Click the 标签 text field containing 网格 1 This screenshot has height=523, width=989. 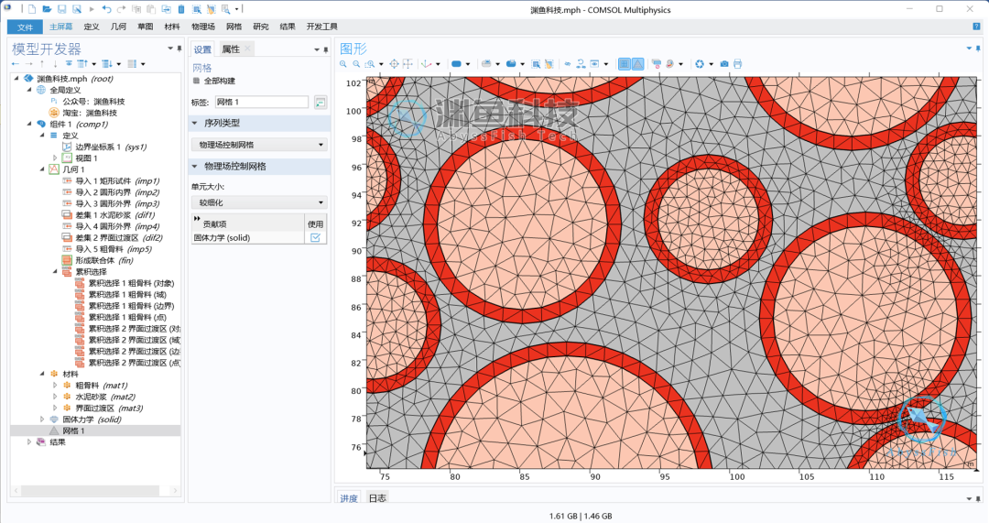261,102
